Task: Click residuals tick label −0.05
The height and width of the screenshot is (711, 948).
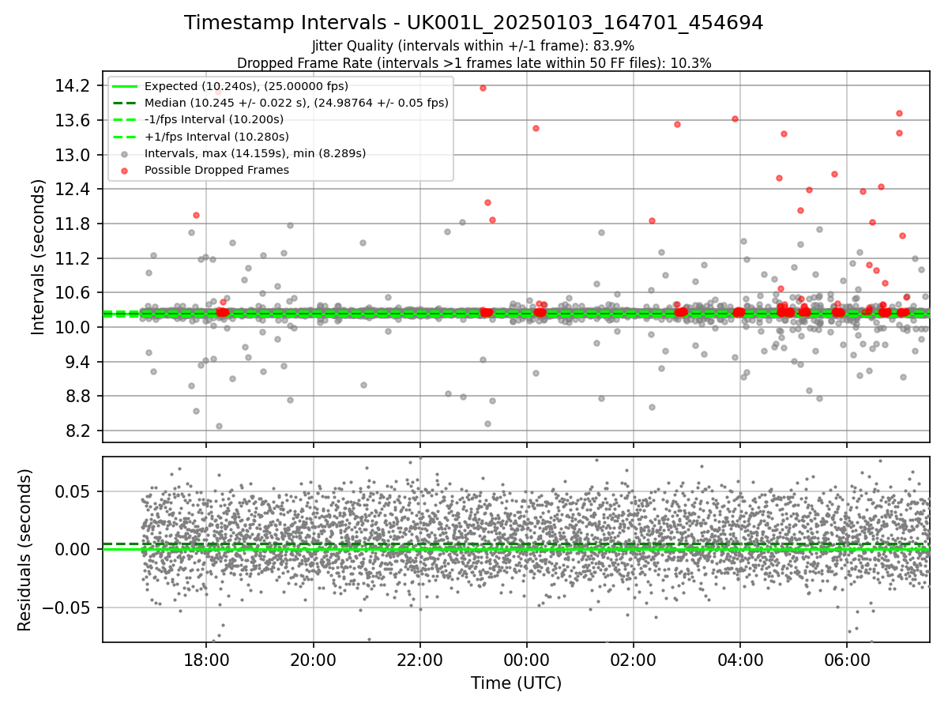Action: pyautogui.click(x=67, y=608)
